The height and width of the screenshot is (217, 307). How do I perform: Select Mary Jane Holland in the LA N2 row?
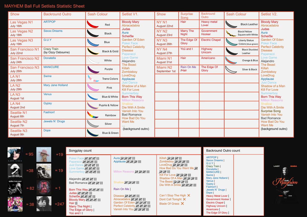tap(56, 85)
